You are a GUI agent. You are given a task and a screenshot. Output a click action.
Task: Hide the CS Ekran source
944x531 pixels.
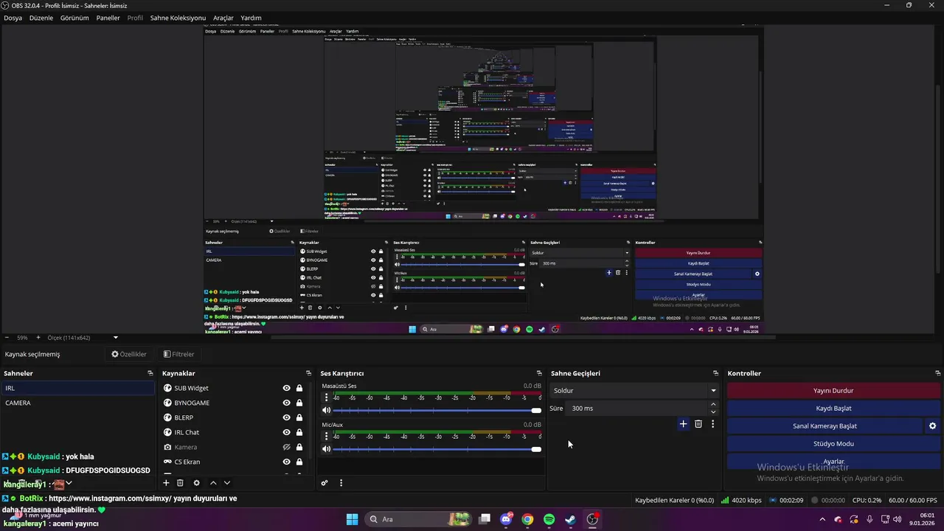pyautogui.click(x=287, y=462)
